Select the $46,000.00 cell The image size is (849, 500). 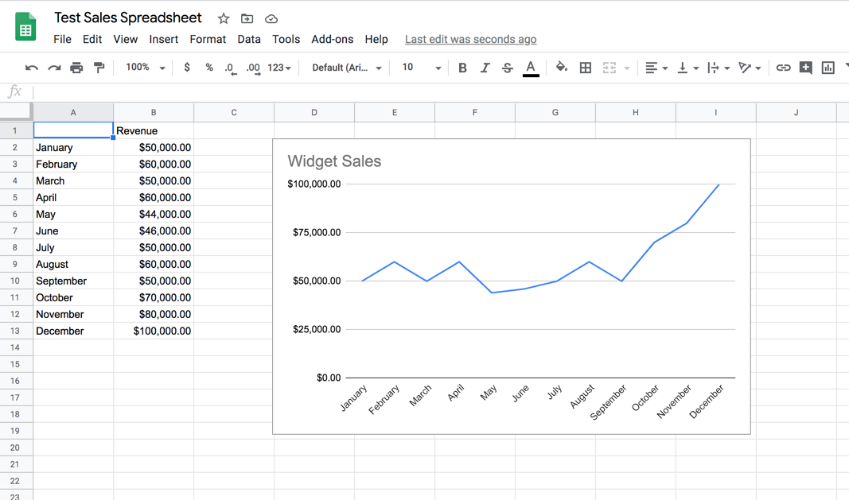(154, 231)
